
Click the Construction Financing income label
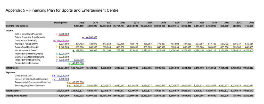26,40
